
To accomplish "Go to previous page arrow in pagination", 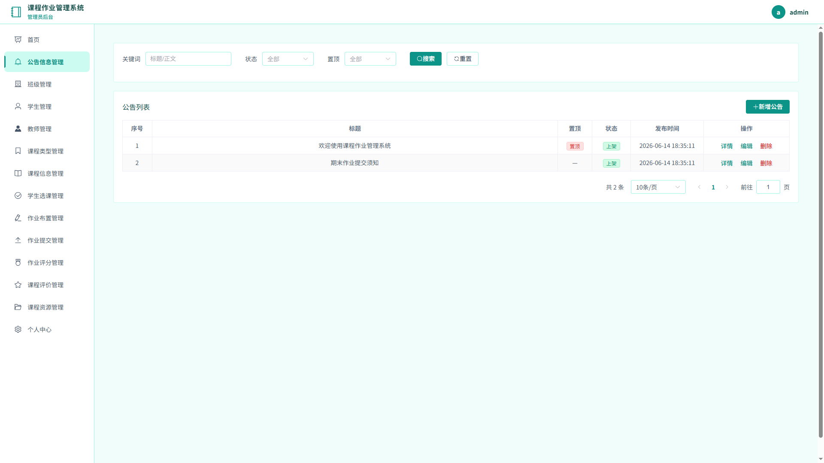I will coord(699,187).
